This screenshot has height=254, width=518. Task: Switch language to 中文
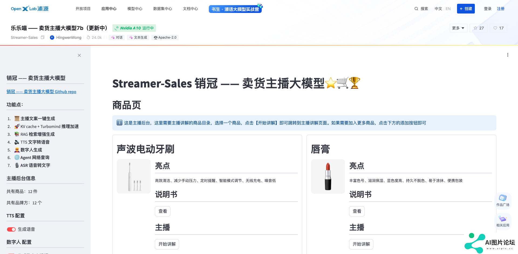438,9
